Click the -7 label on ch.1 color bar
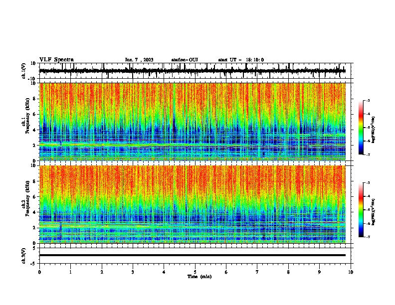This screenshot has height=305, width=395. click(x=368, y=154)
